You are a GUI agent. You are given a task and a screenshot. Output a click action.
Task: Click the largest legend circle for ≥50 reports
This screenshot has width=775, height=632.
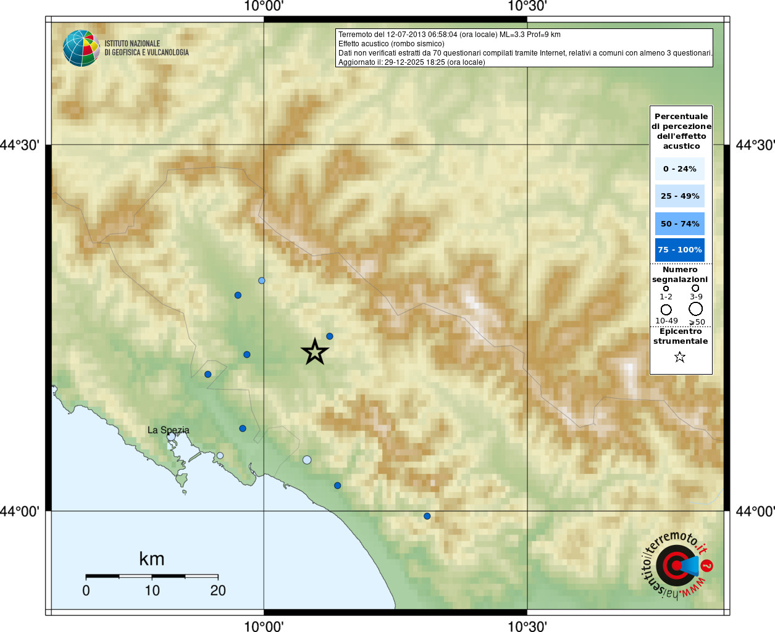pos(696,309)
